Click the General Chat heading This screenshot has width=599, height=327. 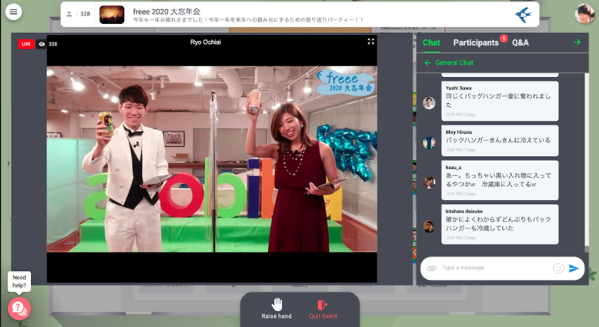coord(454,63)
